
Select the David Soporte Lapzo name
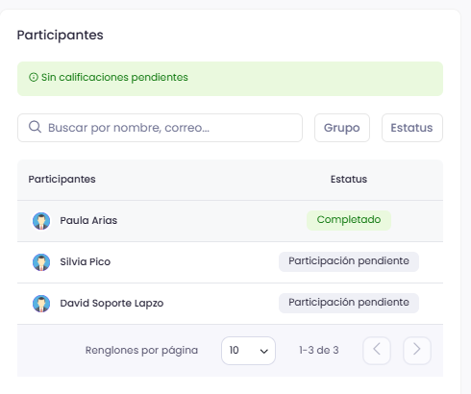click(112, 303)
